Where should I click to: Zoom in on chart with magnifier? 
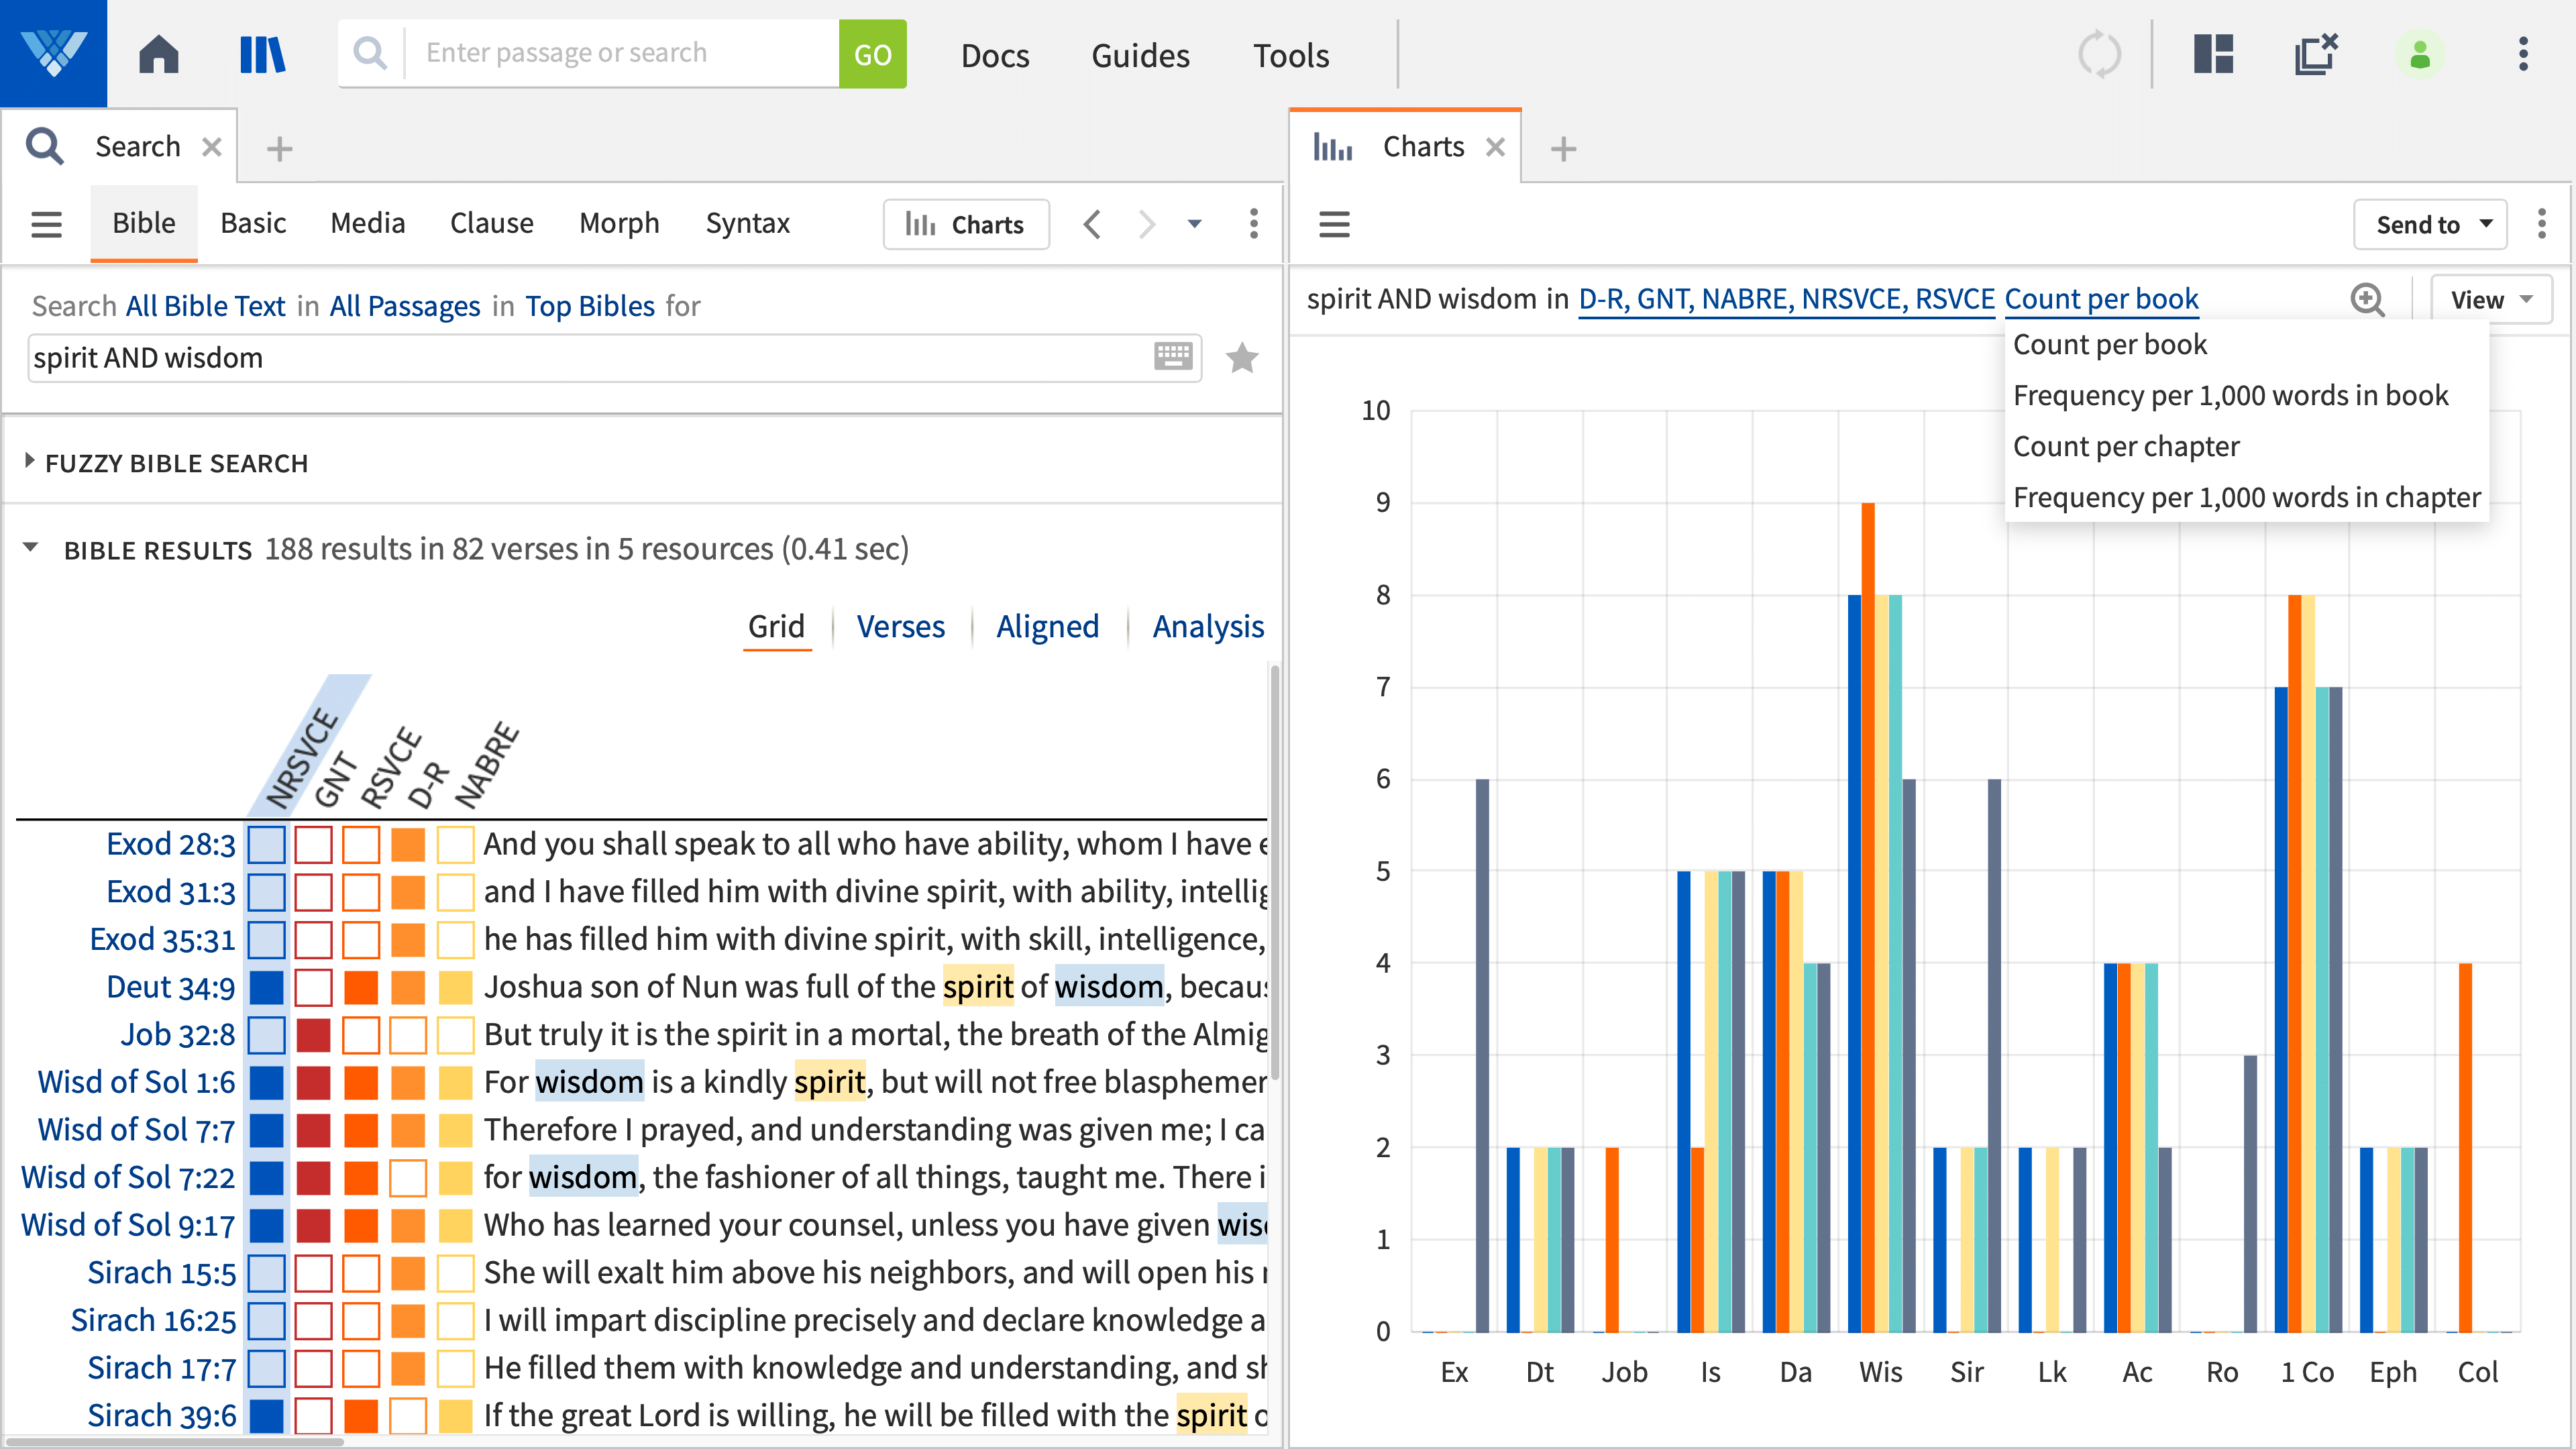2367,299
